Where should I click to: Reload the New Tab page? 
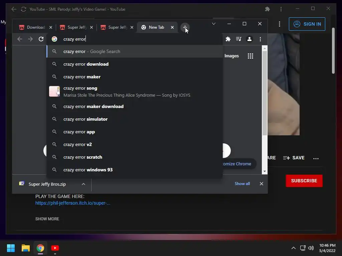tap(41, 39)
